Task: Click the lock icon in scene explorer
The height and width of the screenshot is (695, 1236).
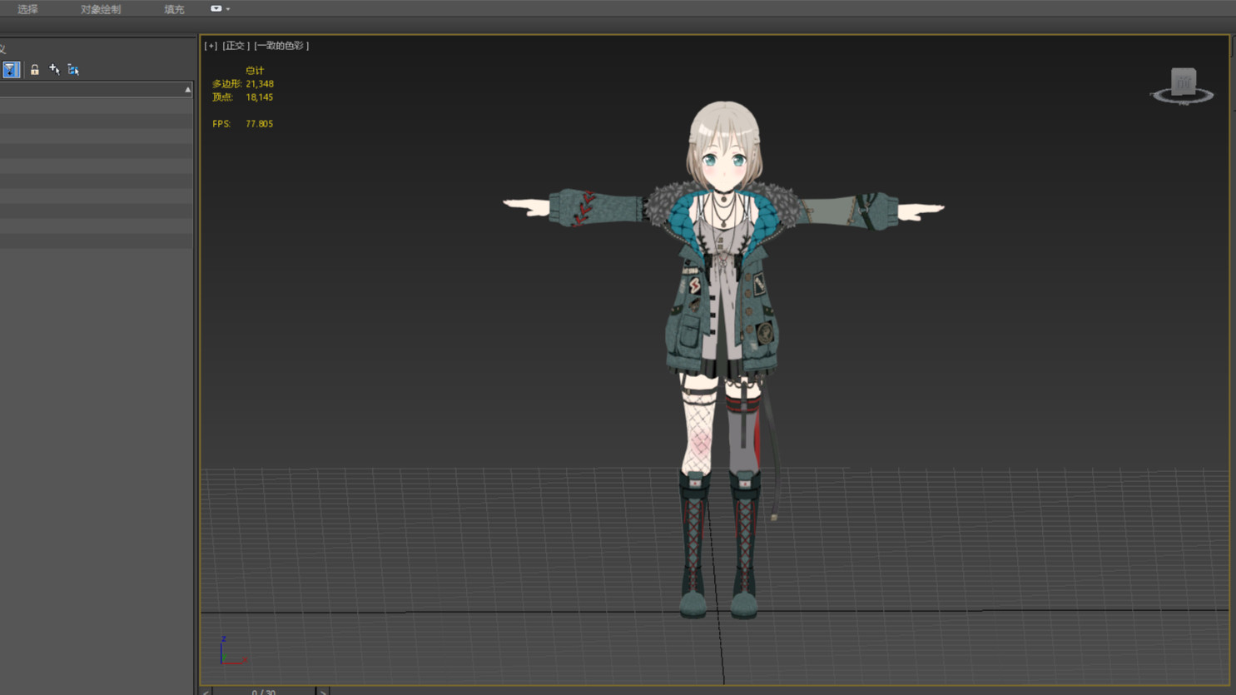Action: (34, 70)
